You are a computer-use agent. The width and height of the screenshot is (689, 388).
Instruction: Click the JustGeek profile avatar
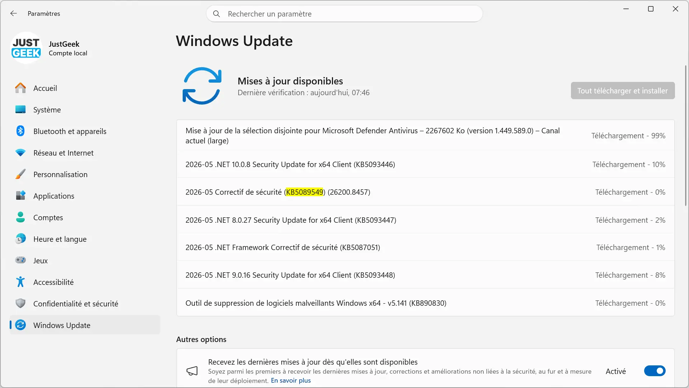coord(26,48)
